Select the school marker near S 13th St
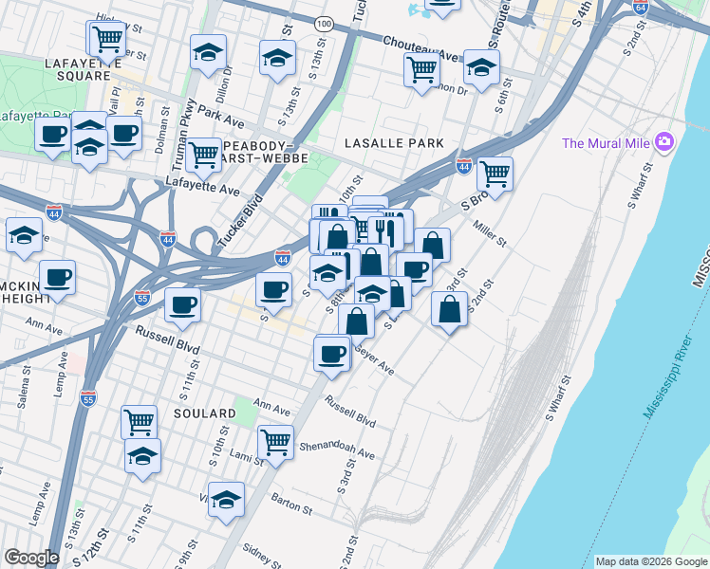Image resolution: width=710 pixels, height=569 pixels. tap(277, 59)
